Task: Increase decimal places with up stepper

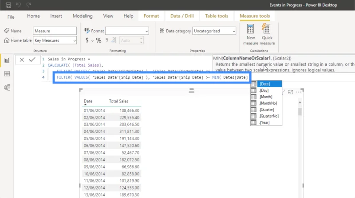Action: [x=141, y=39]
